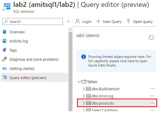Screen dimensions: 158x114
Task: Click the refresh icon next to lab2 (demo)
Action: [151, 38]
